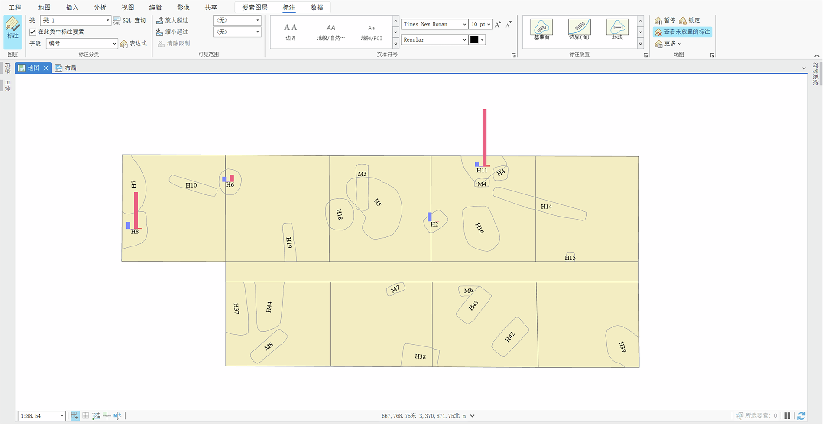The image size is (823, 424).
Task: Open the 分析 ribbon tab
Action: point(100,7)
